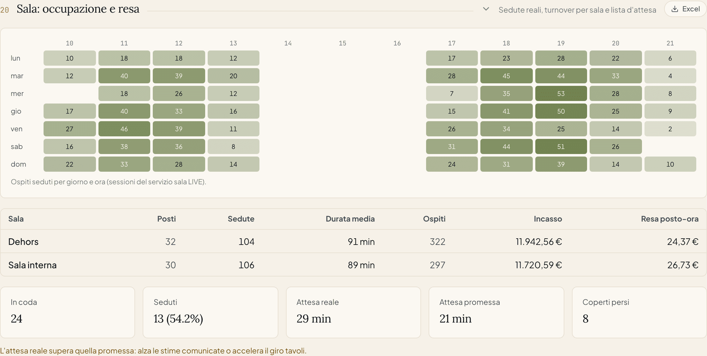Image resolution: width=707 pixels, height=356 pixels.
Task: Click the heatmap cell for mercoledì at 19 (53)
Action: point(561,93)
